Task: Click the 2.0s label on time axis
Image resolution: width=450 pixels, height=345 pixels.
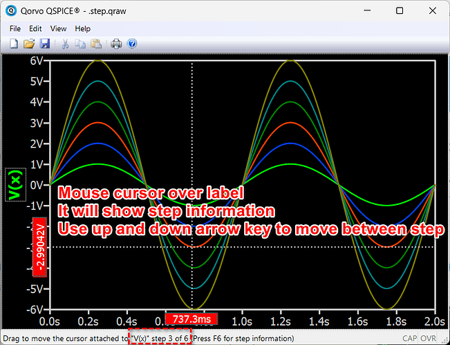Action: click(x=433, y=321)
